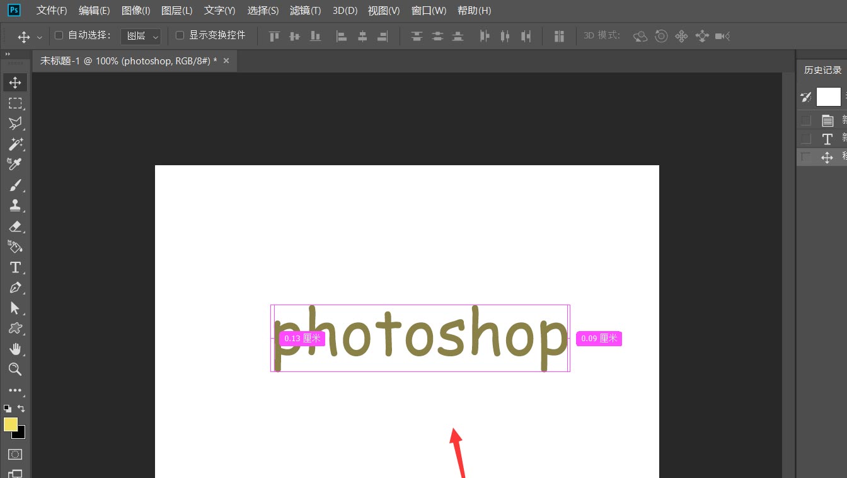Select the Pen tool

pos(15,288)
